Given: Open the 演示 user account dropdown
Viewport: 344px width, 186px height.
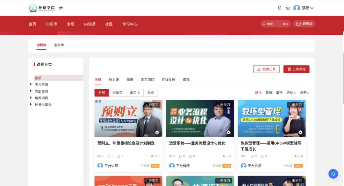Looking at the screenshot, I should click(304, 8).
